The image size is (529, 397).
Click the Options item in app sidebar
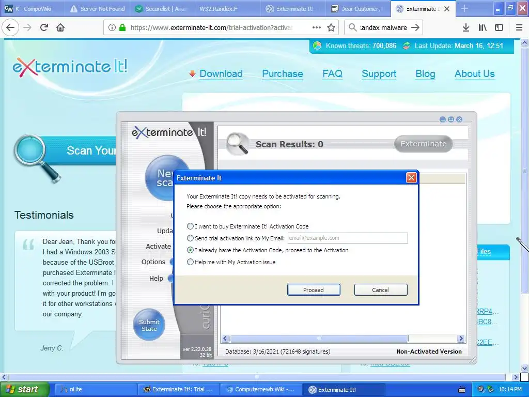(x=153, y=262)
